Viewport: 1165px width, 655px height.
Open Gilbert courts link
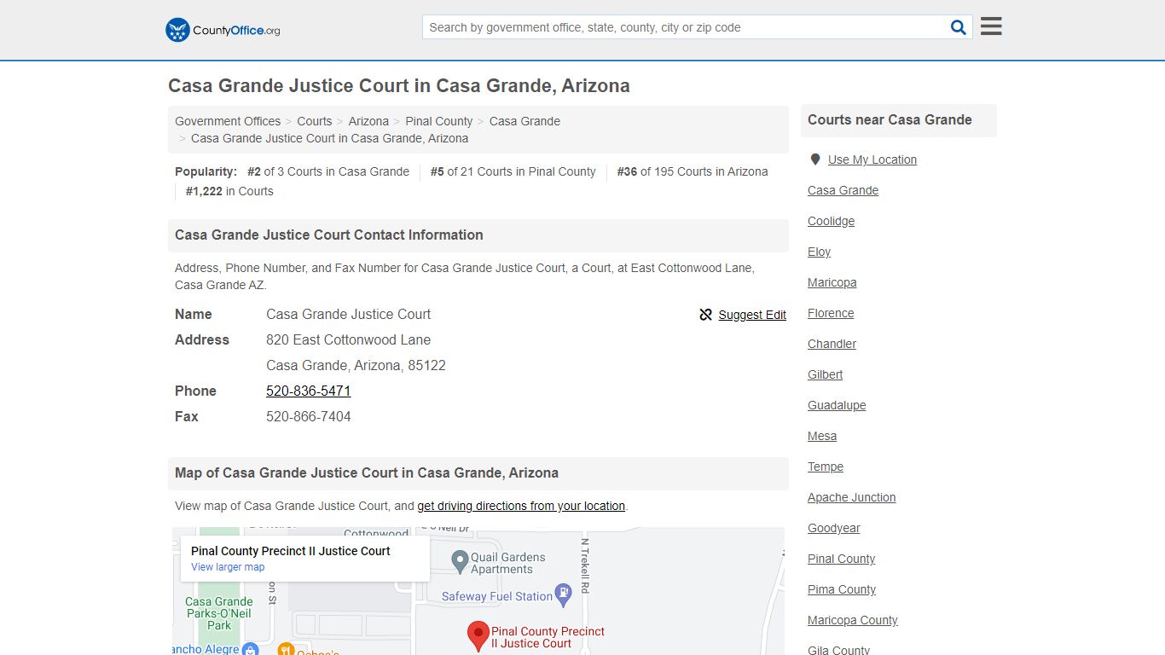click(x=825, y=374)
